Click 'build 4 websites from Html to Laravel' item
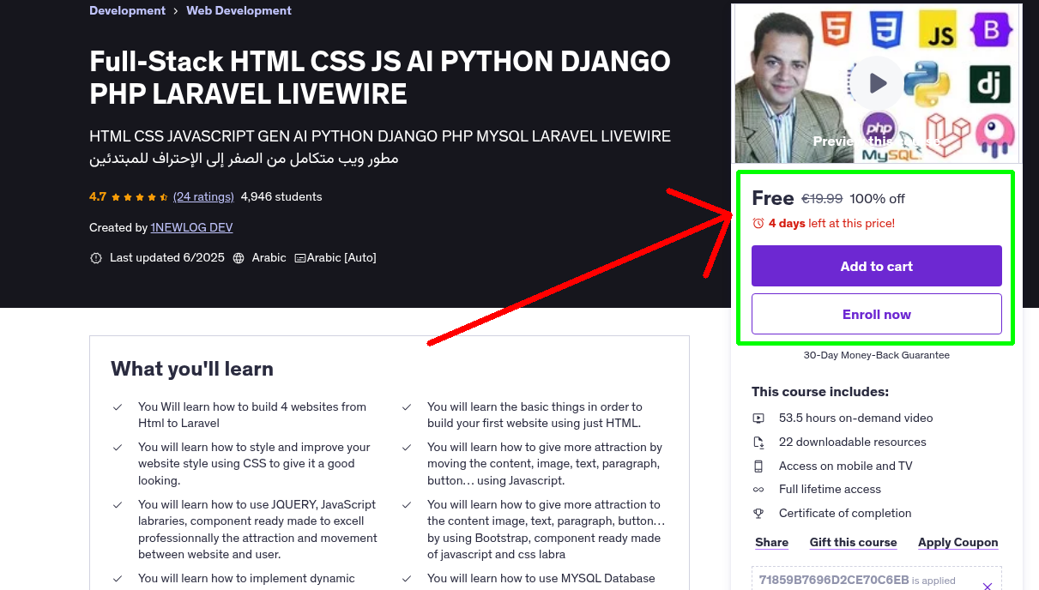This screenshot has width=1039, height=590. 252,415
